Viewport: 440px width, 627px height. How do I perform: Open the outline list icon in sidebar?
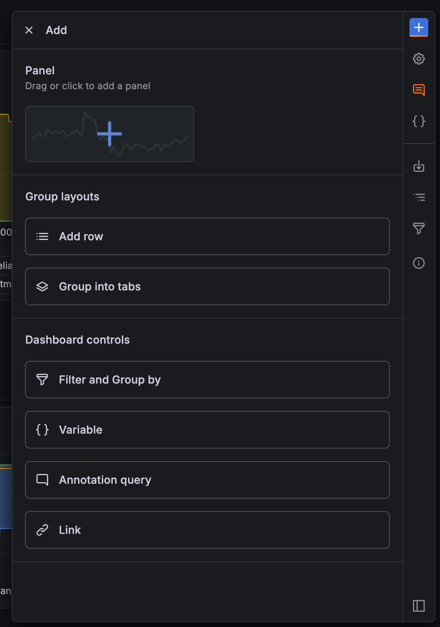(x=419, y=197)
